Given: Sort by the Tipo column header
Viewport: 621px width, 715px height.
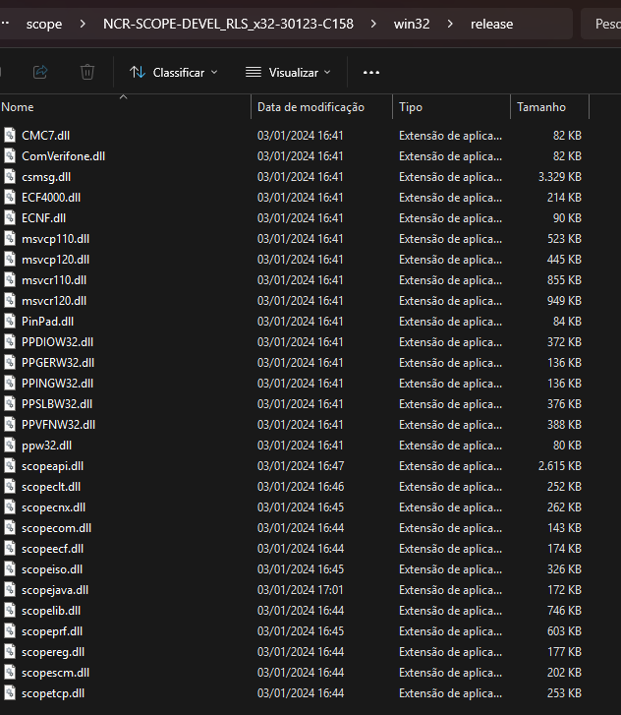Looking at the screenshot, I should click(451, 107).
